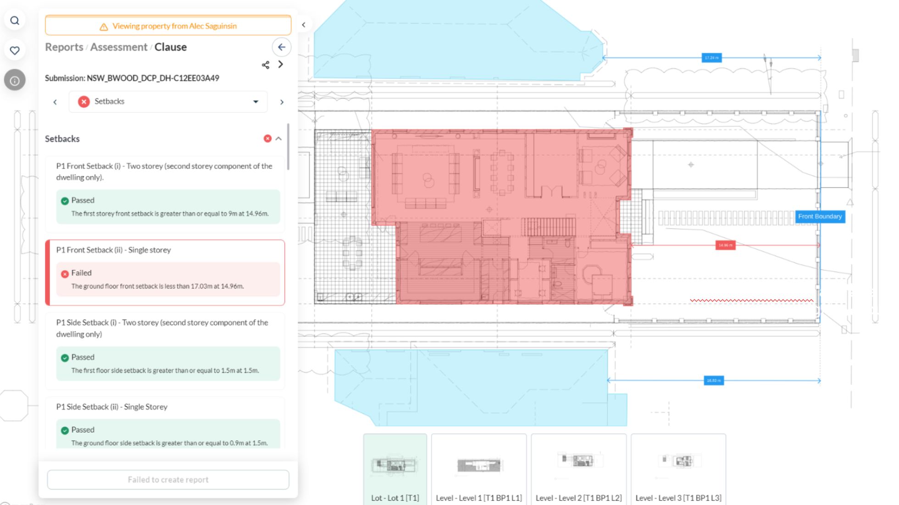Viewport: 899px width, 505px height.
Task: Click the share icon below Clause header
Action: [x=266, y=65]
